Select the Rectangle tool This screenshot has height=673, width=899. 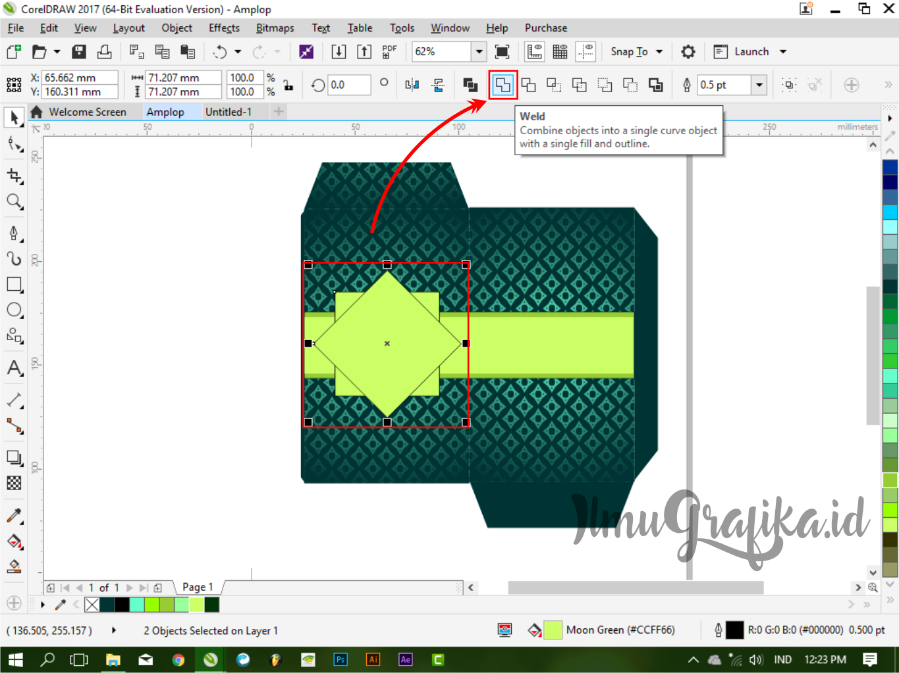point(14,284)
